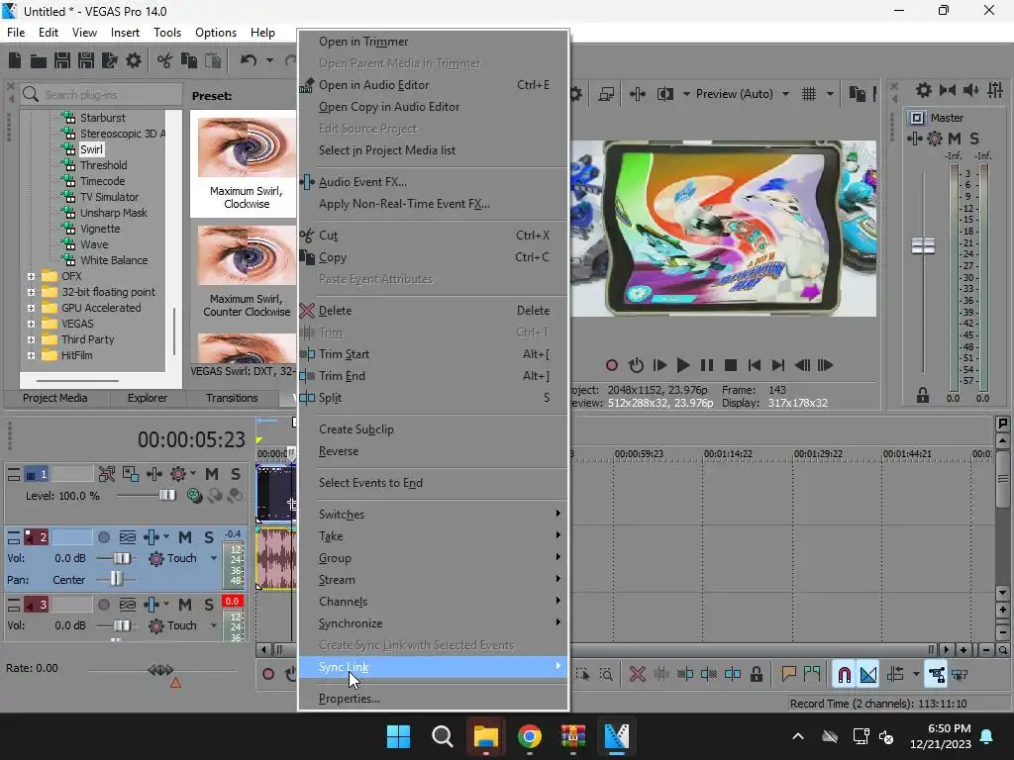This screenshot has width=1014, height=760.
Task: Switch to the Explorer tab
Action: click(148, 398)
